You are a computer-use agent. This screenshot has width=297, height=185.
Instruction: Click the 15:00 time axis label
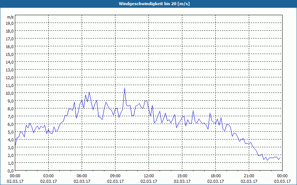pos(182,176)
